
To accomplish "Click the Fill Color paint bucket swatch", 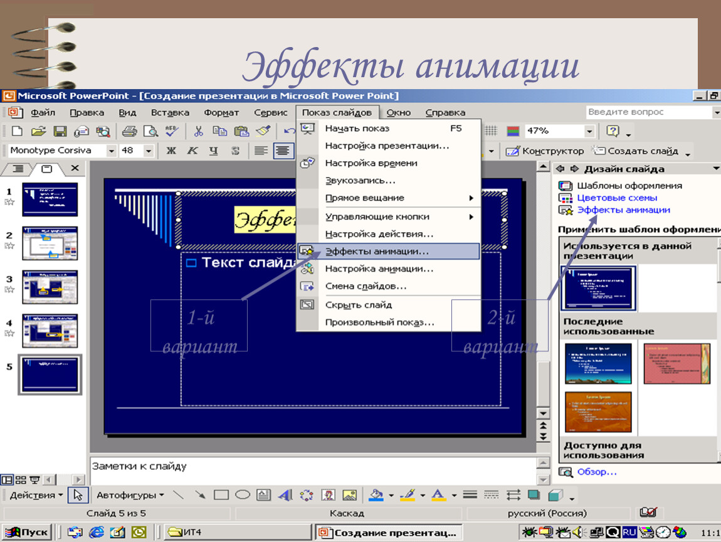I will (x=376, y=496).
